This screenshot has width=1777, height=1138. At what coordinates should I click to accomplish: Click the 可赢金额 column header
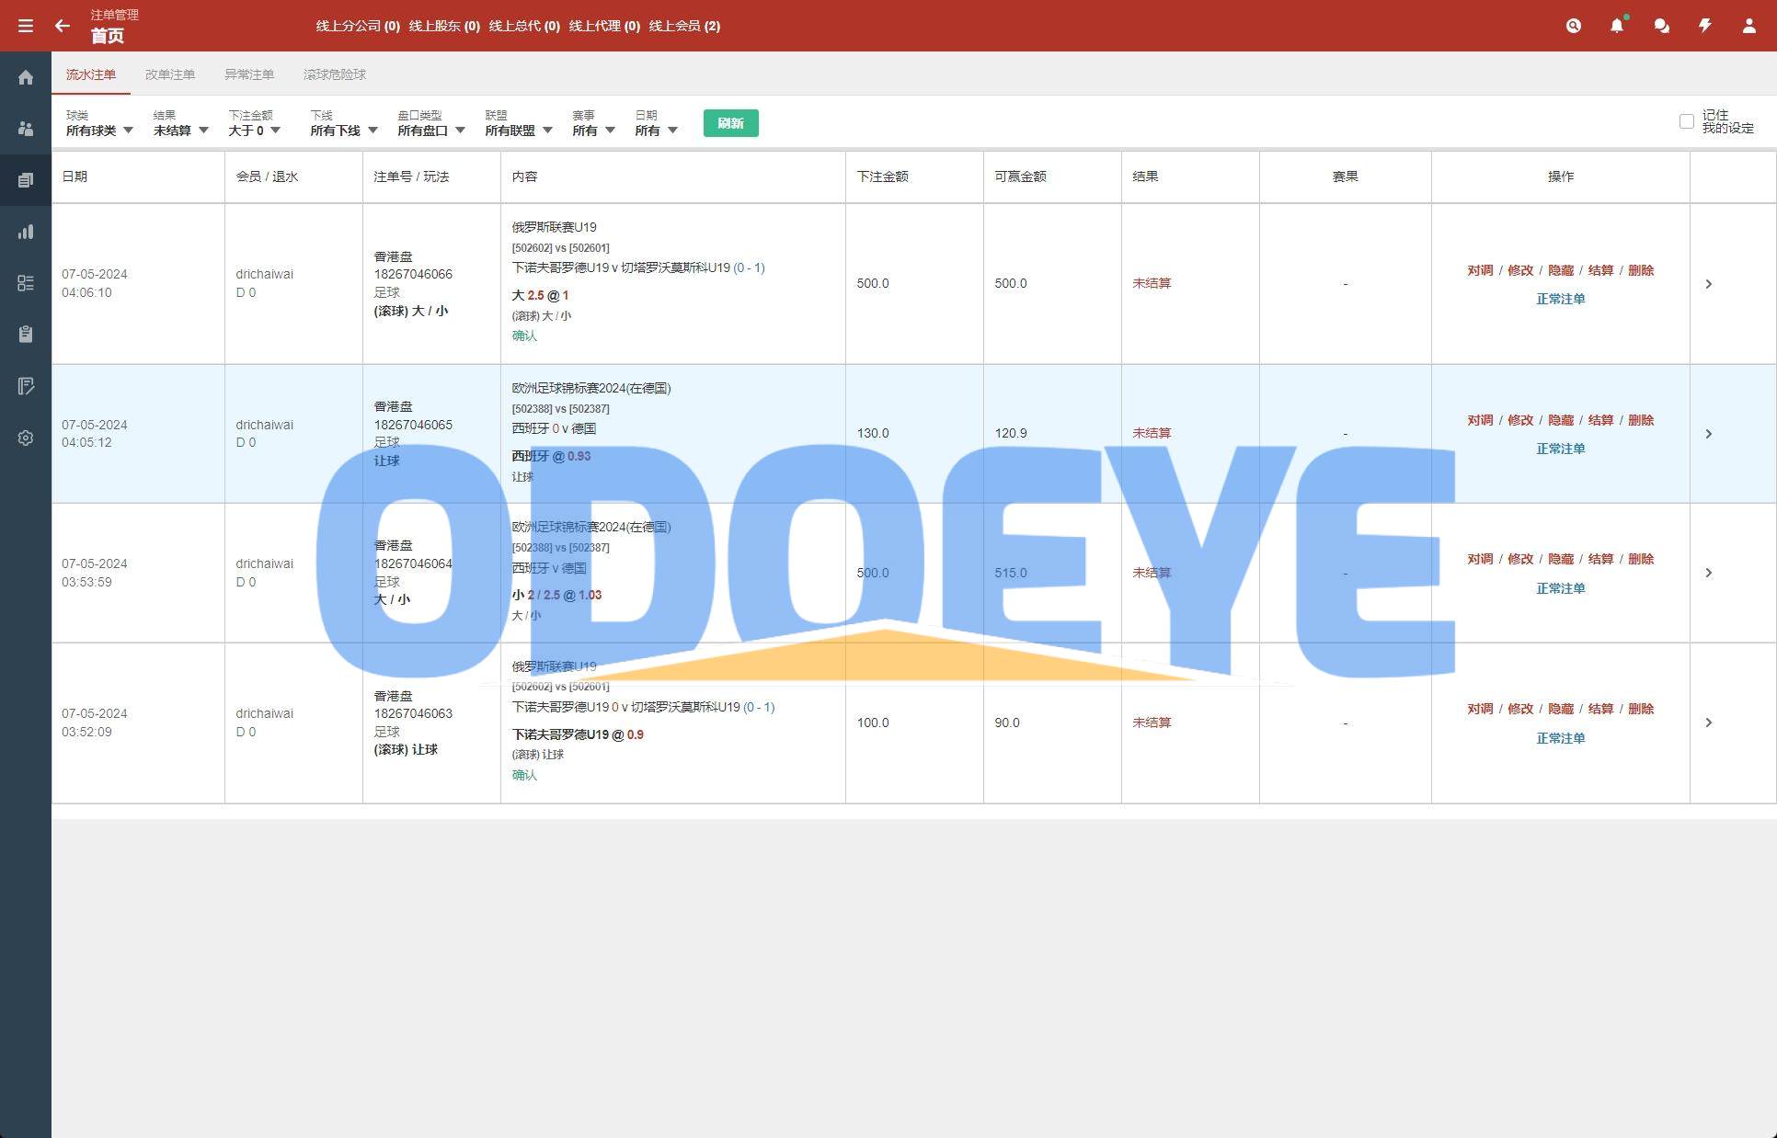click(1020, 176)
